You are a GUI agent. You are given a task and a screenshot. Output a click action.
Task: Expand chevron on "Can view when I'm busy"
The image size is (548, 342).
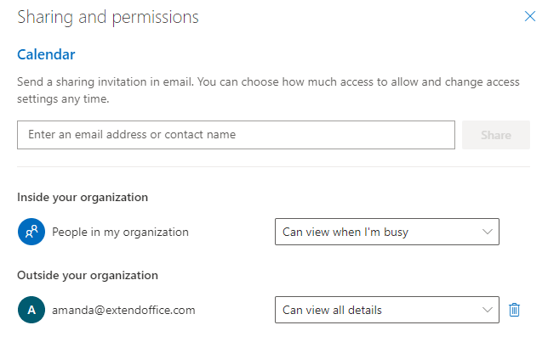[x=488, y=232]
